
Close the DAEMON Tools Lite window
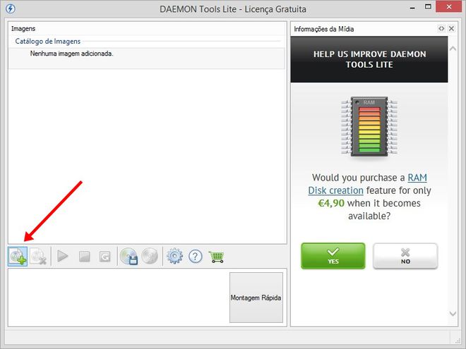click(449, 6)
